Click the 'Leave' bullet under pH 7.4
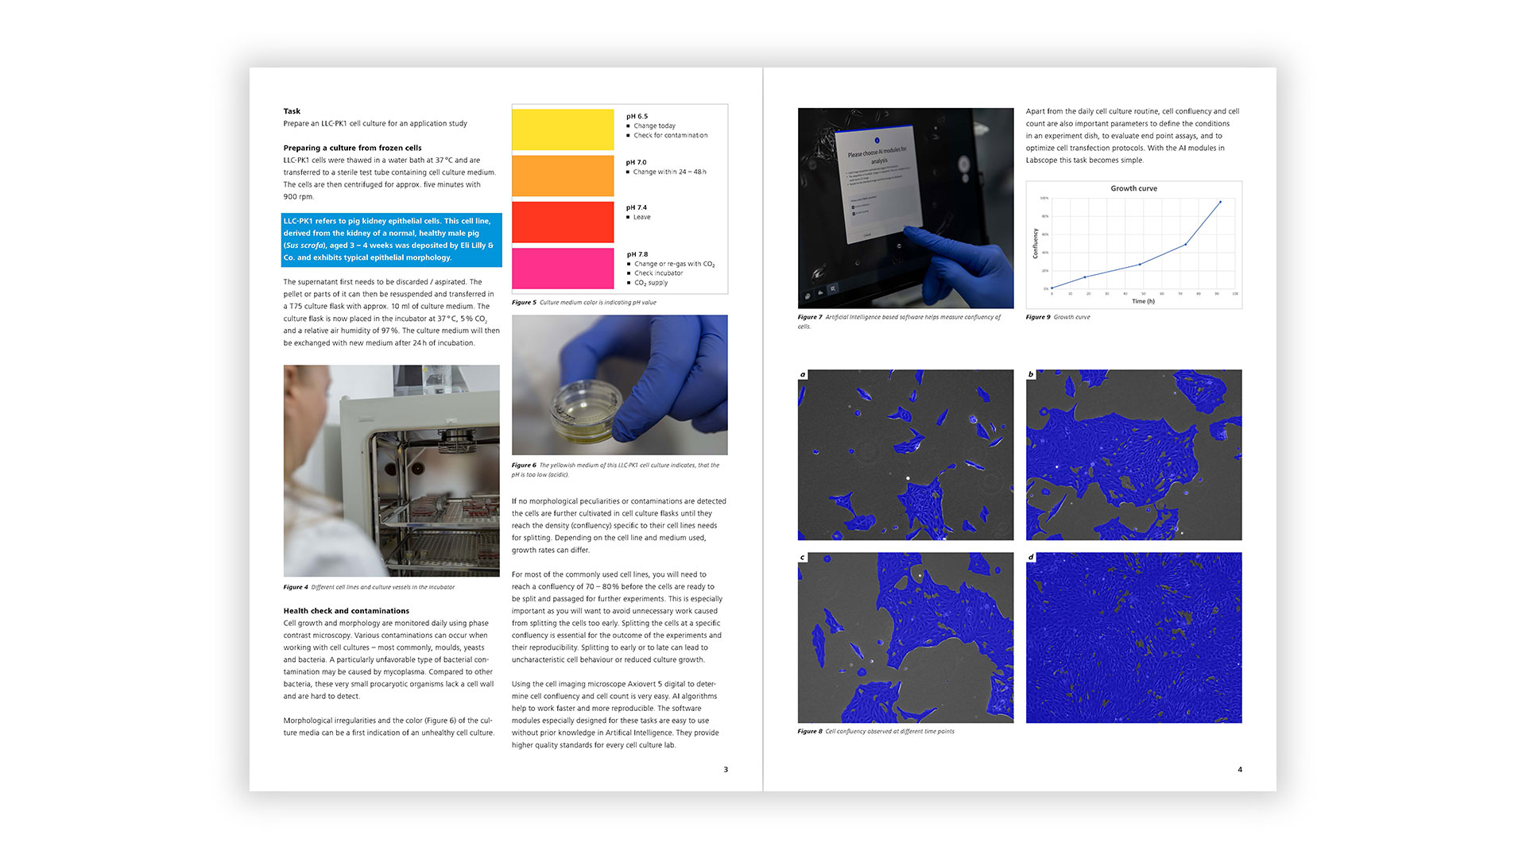 (x=639, y=217)
